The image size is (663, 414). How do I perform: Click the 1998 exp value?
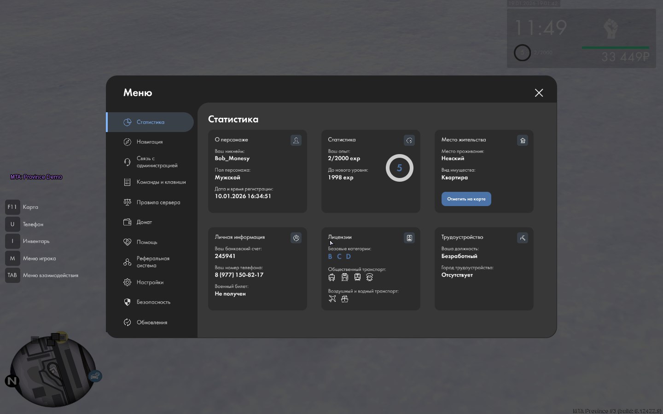pyautogui.click(x=341, y=178)
